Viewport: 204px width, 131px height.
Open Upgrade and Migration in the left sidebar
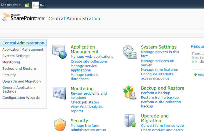point(21,81)
